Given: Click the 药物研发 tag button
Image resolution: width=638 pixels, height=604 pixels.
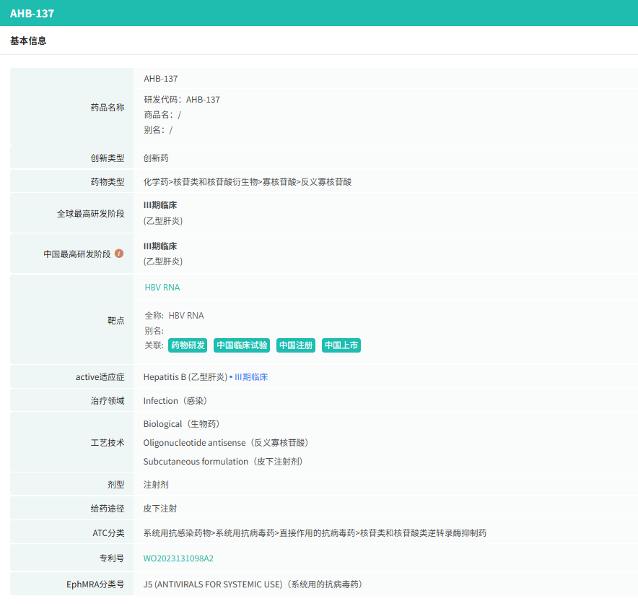Looking at the screenshot, I should click(x=188, y=345).
